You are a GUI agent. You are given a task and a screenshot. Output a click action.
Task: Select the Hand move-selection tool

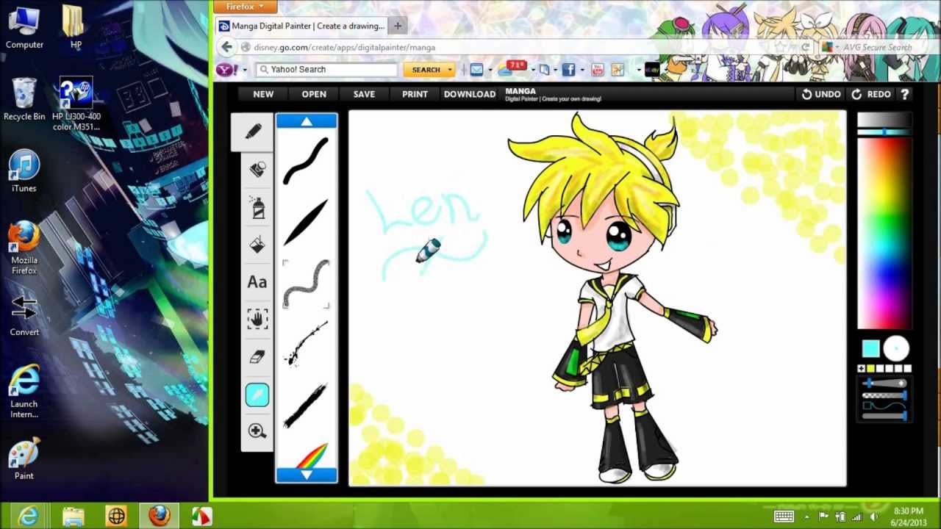pyautogui.click(x=257, y=319)
